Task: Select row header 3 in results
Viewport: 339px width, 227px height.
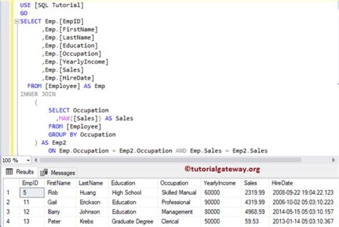Action: (11, 211)
